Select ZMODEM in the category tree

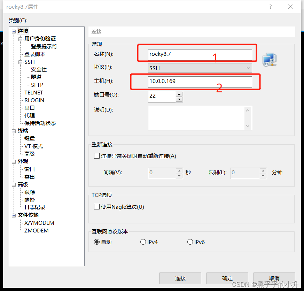tap(37, 231)
